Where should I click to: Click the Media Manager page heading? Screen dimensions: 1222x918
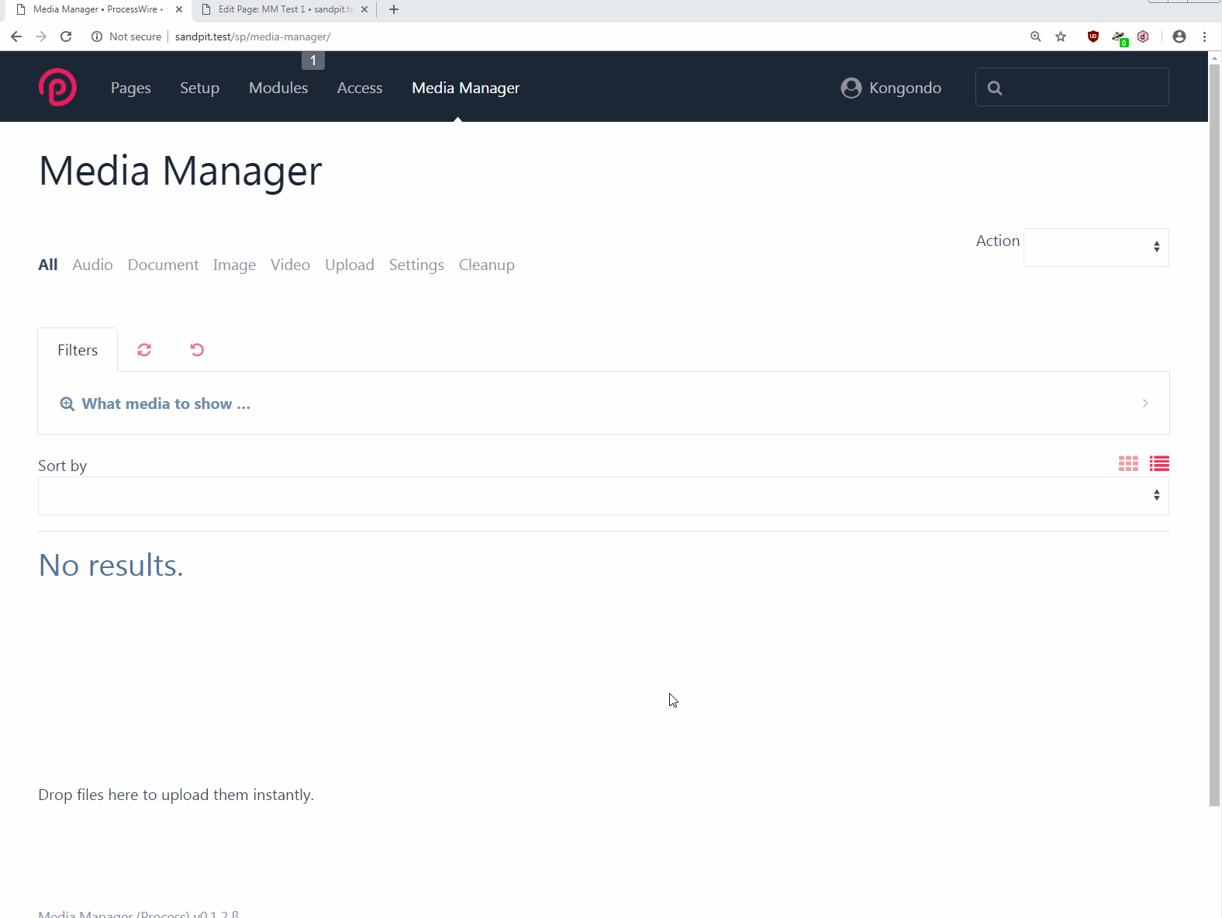click(181, 171)
